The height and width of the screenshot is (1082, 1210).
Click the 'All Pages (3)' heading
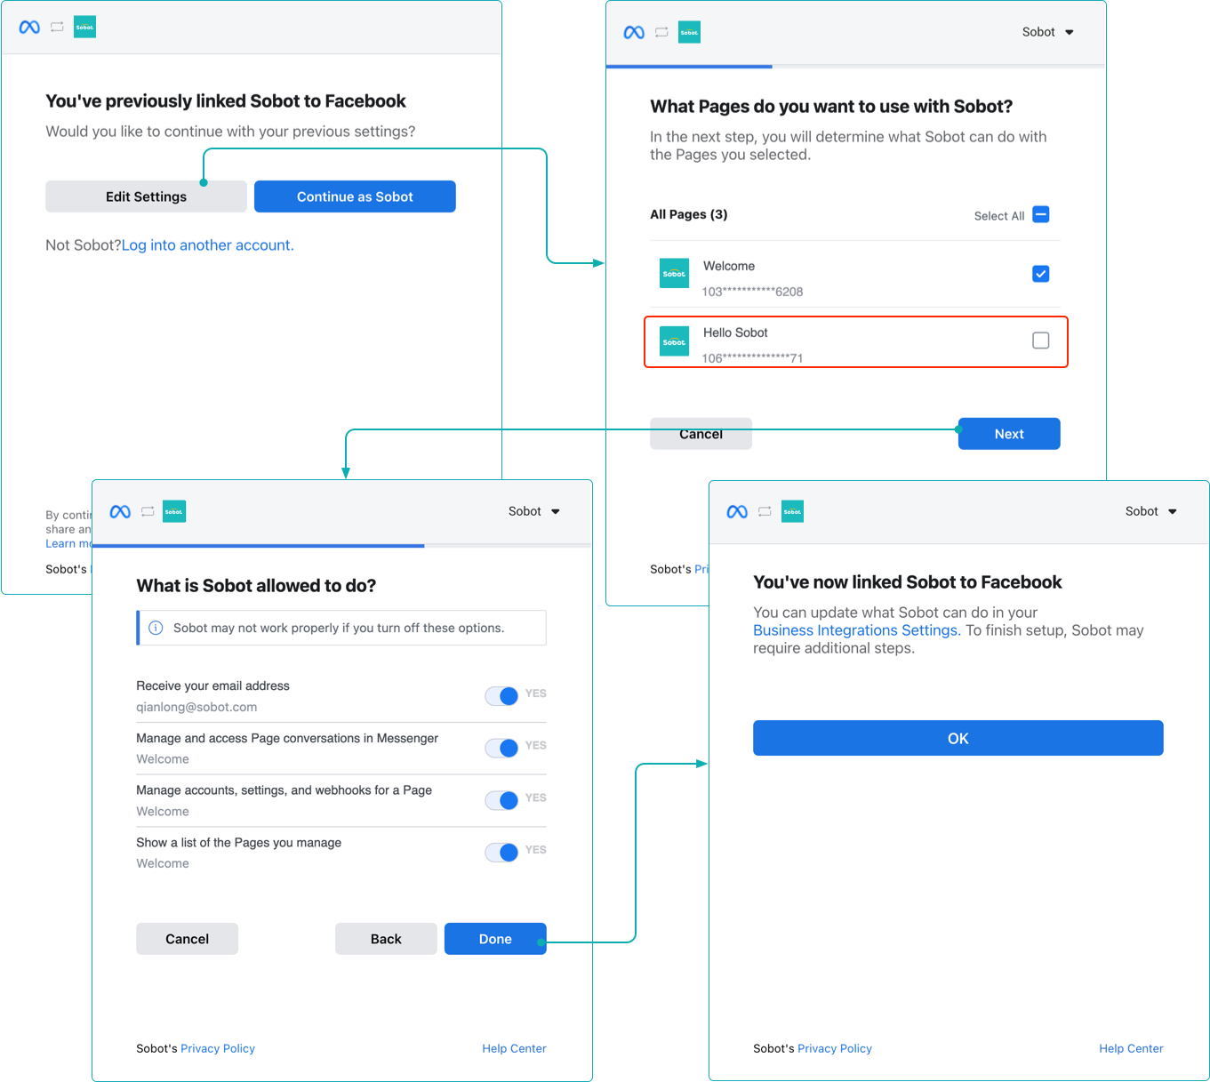(689, 214)
